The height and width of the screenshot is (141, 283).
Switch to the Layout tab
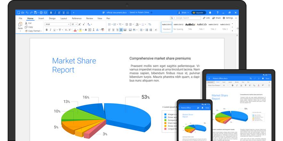(x=64, y=18)
